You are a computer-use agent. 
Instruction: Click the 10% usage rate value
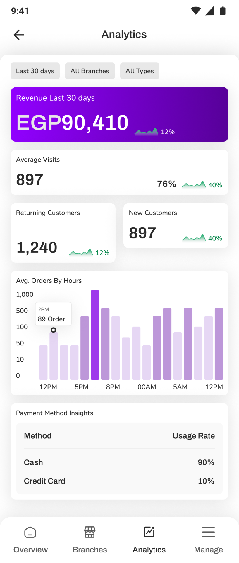point(206,481)
